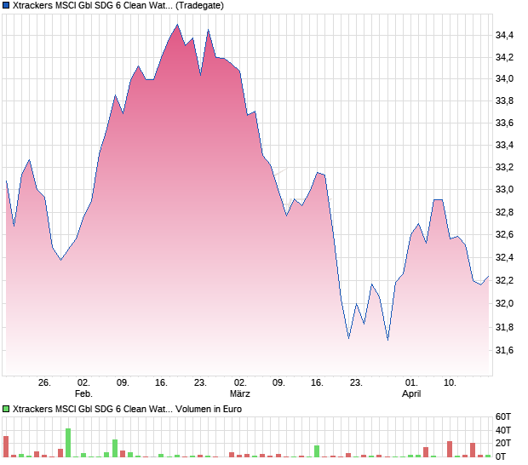Click the 33,6 price axis label
The image size is (528, 465).
[x=504, y=123]
